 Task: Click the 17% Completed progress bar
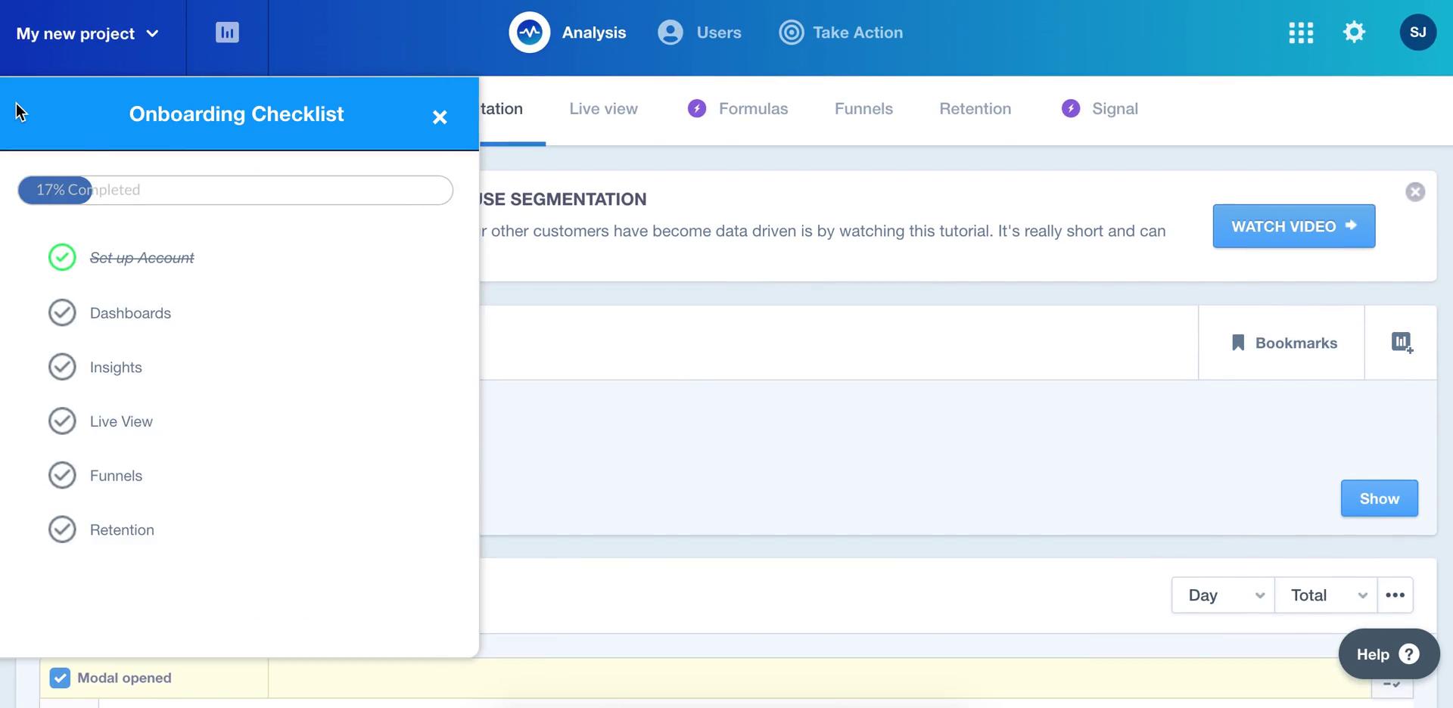235,190
